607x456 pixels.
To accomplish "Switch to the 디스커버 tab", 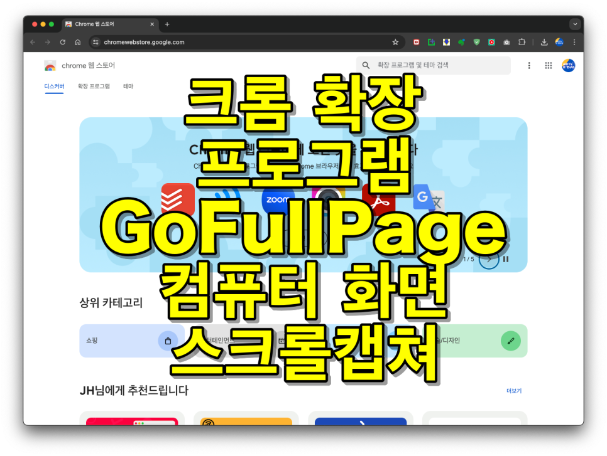I will 54,86.
